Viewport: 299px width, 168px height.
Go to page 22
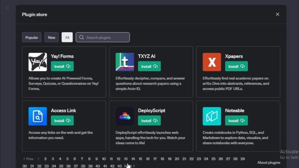tap(192, 159)
